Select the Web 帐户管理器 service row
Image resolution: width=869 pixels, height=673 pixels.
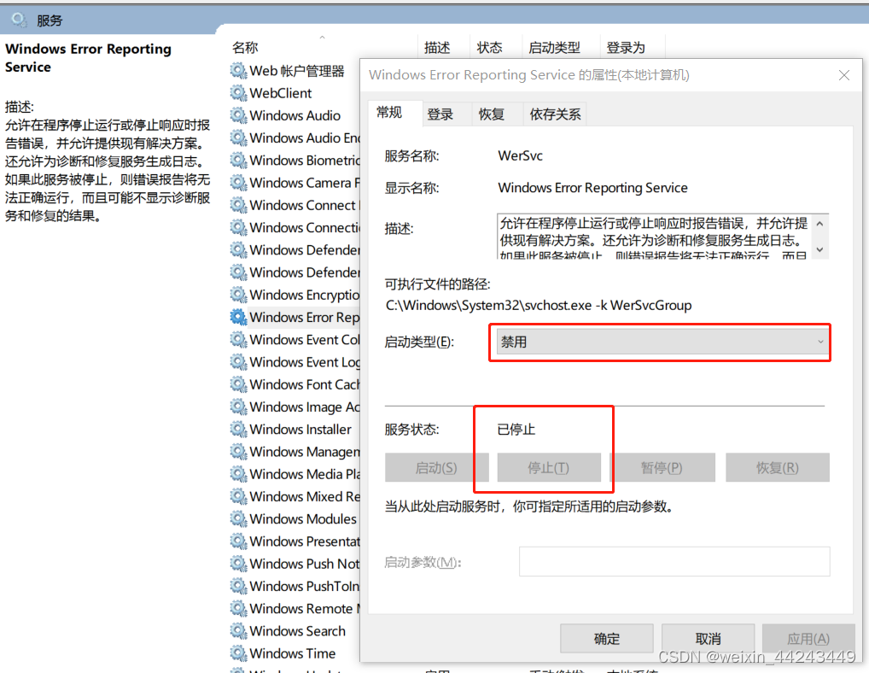295,70
